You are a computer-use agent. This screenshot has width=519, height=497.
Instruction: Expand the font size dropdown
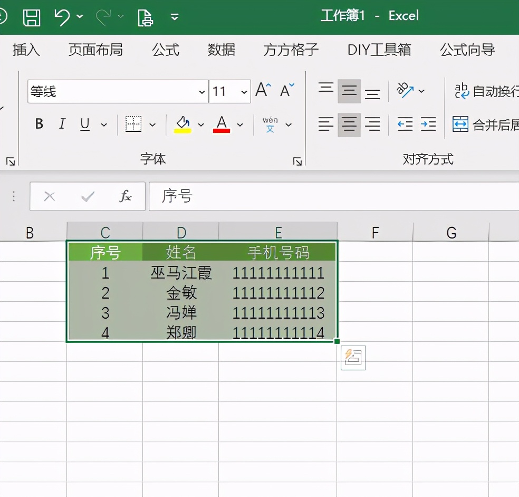coord(244,92)
